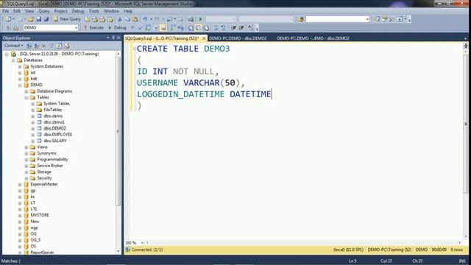Click the Decrease Indent icon
The width and height of the screenshot is (471, 265).
coord(234,28)
